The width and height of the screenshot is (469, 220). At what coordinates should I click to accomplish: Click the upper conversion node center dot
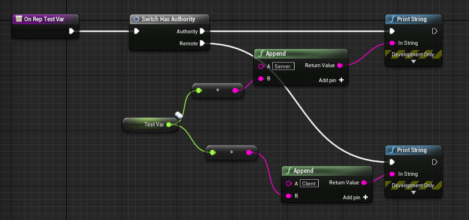[218, 90]
